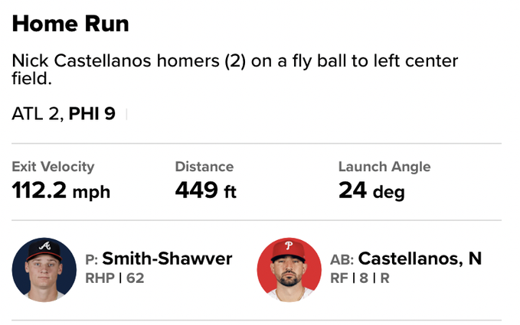520x325 pixels.
Task: Click the Smith-Shawver pitcher name
Action: click(x=167, y=258)
